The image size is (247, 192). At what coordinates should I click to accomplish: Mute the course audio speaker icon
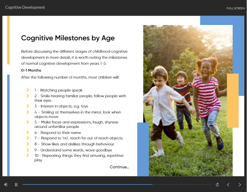coord(6,184)
